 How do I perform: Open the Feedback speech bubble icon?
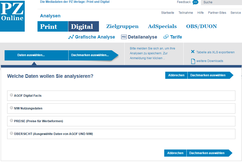tap(195, 2)
